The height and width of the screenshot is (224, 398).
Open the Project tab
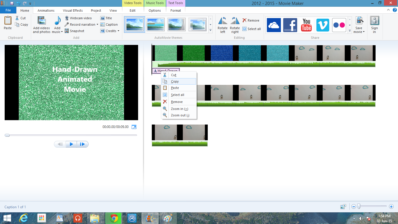click(96, 10)
